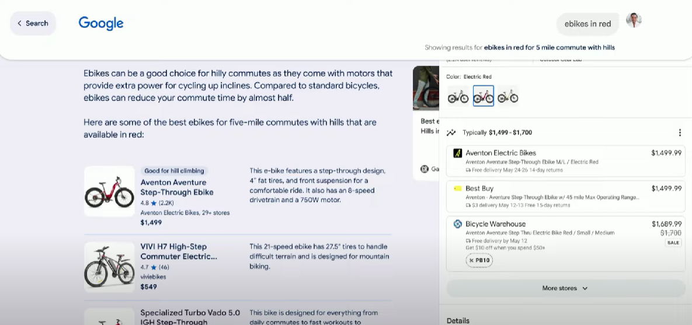
Task: Select the first bike color thumbnail
Action: (458, 96)
